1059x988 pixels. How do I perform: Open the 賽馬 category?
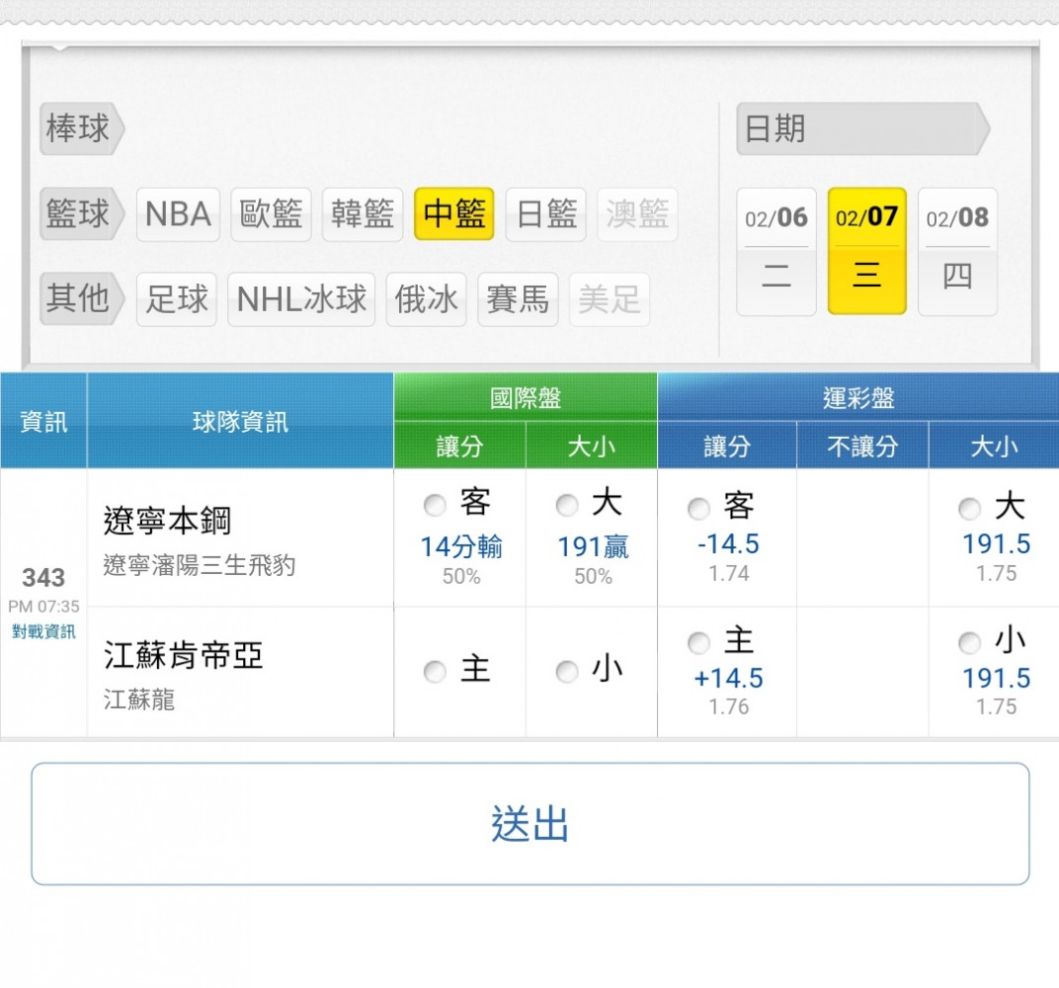pyautogui.click(x=518, y=299)
